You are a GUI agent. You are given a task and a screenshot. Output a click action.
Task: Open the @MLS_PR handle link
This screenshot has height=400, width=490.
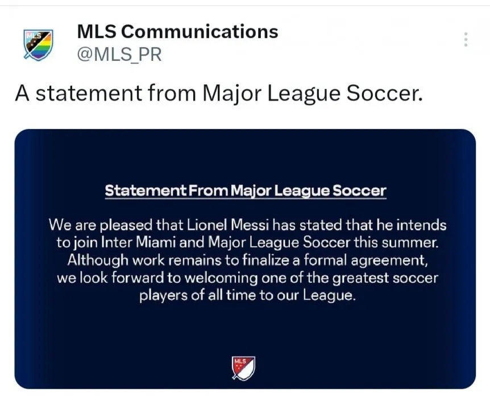(x=119, y=55)
